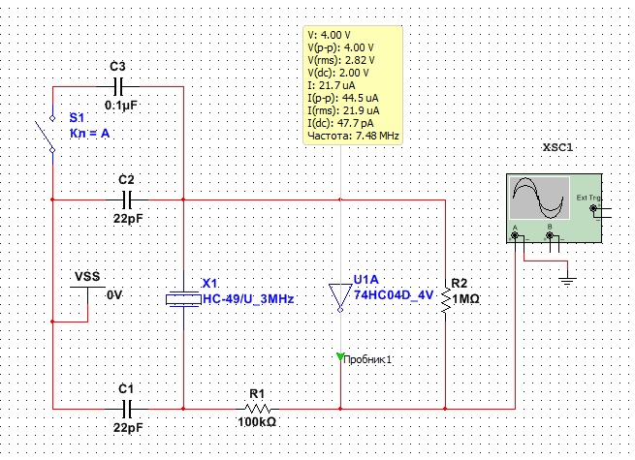Select the ground symbol near the oscilloscope
This screenshot has height=460, width=635.
pos(567,281)
